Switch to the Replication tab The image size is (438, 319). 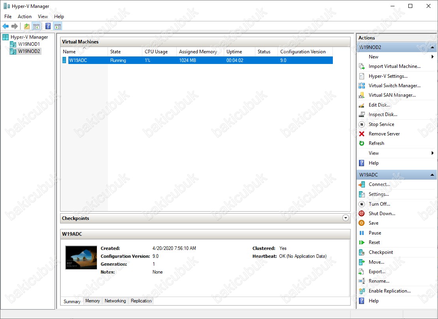coord(141,301)
